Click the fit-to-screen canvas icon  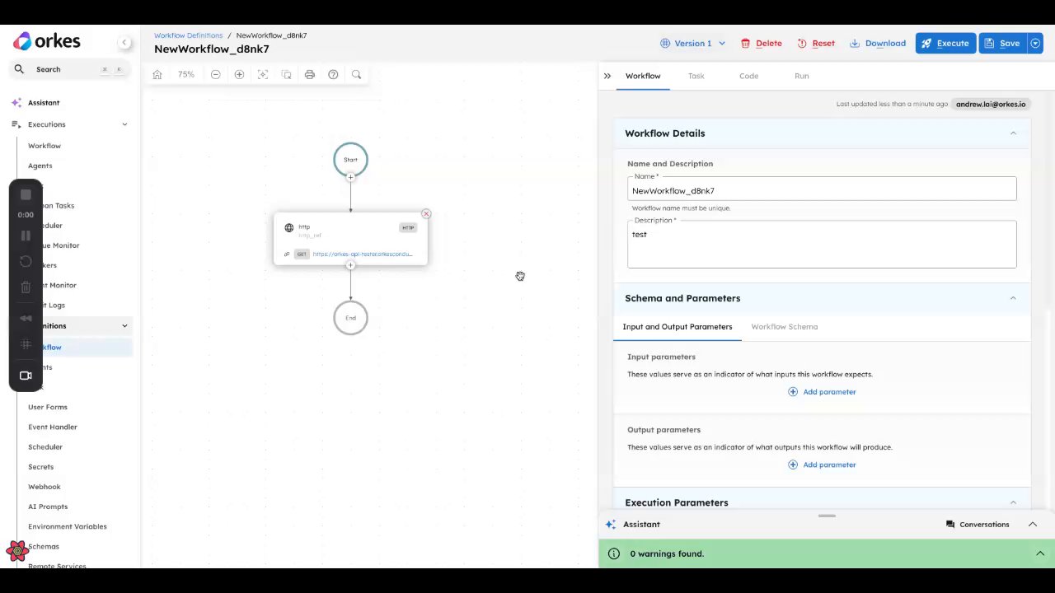pos(263,74)
